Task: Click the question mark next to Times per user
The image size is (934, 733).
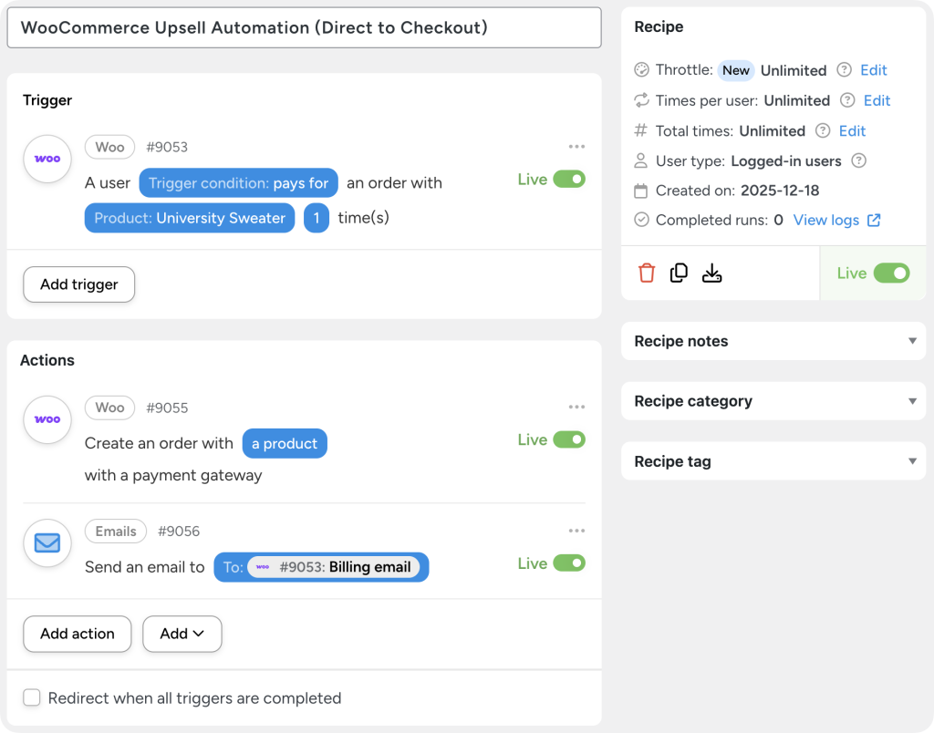Action: 846,100
